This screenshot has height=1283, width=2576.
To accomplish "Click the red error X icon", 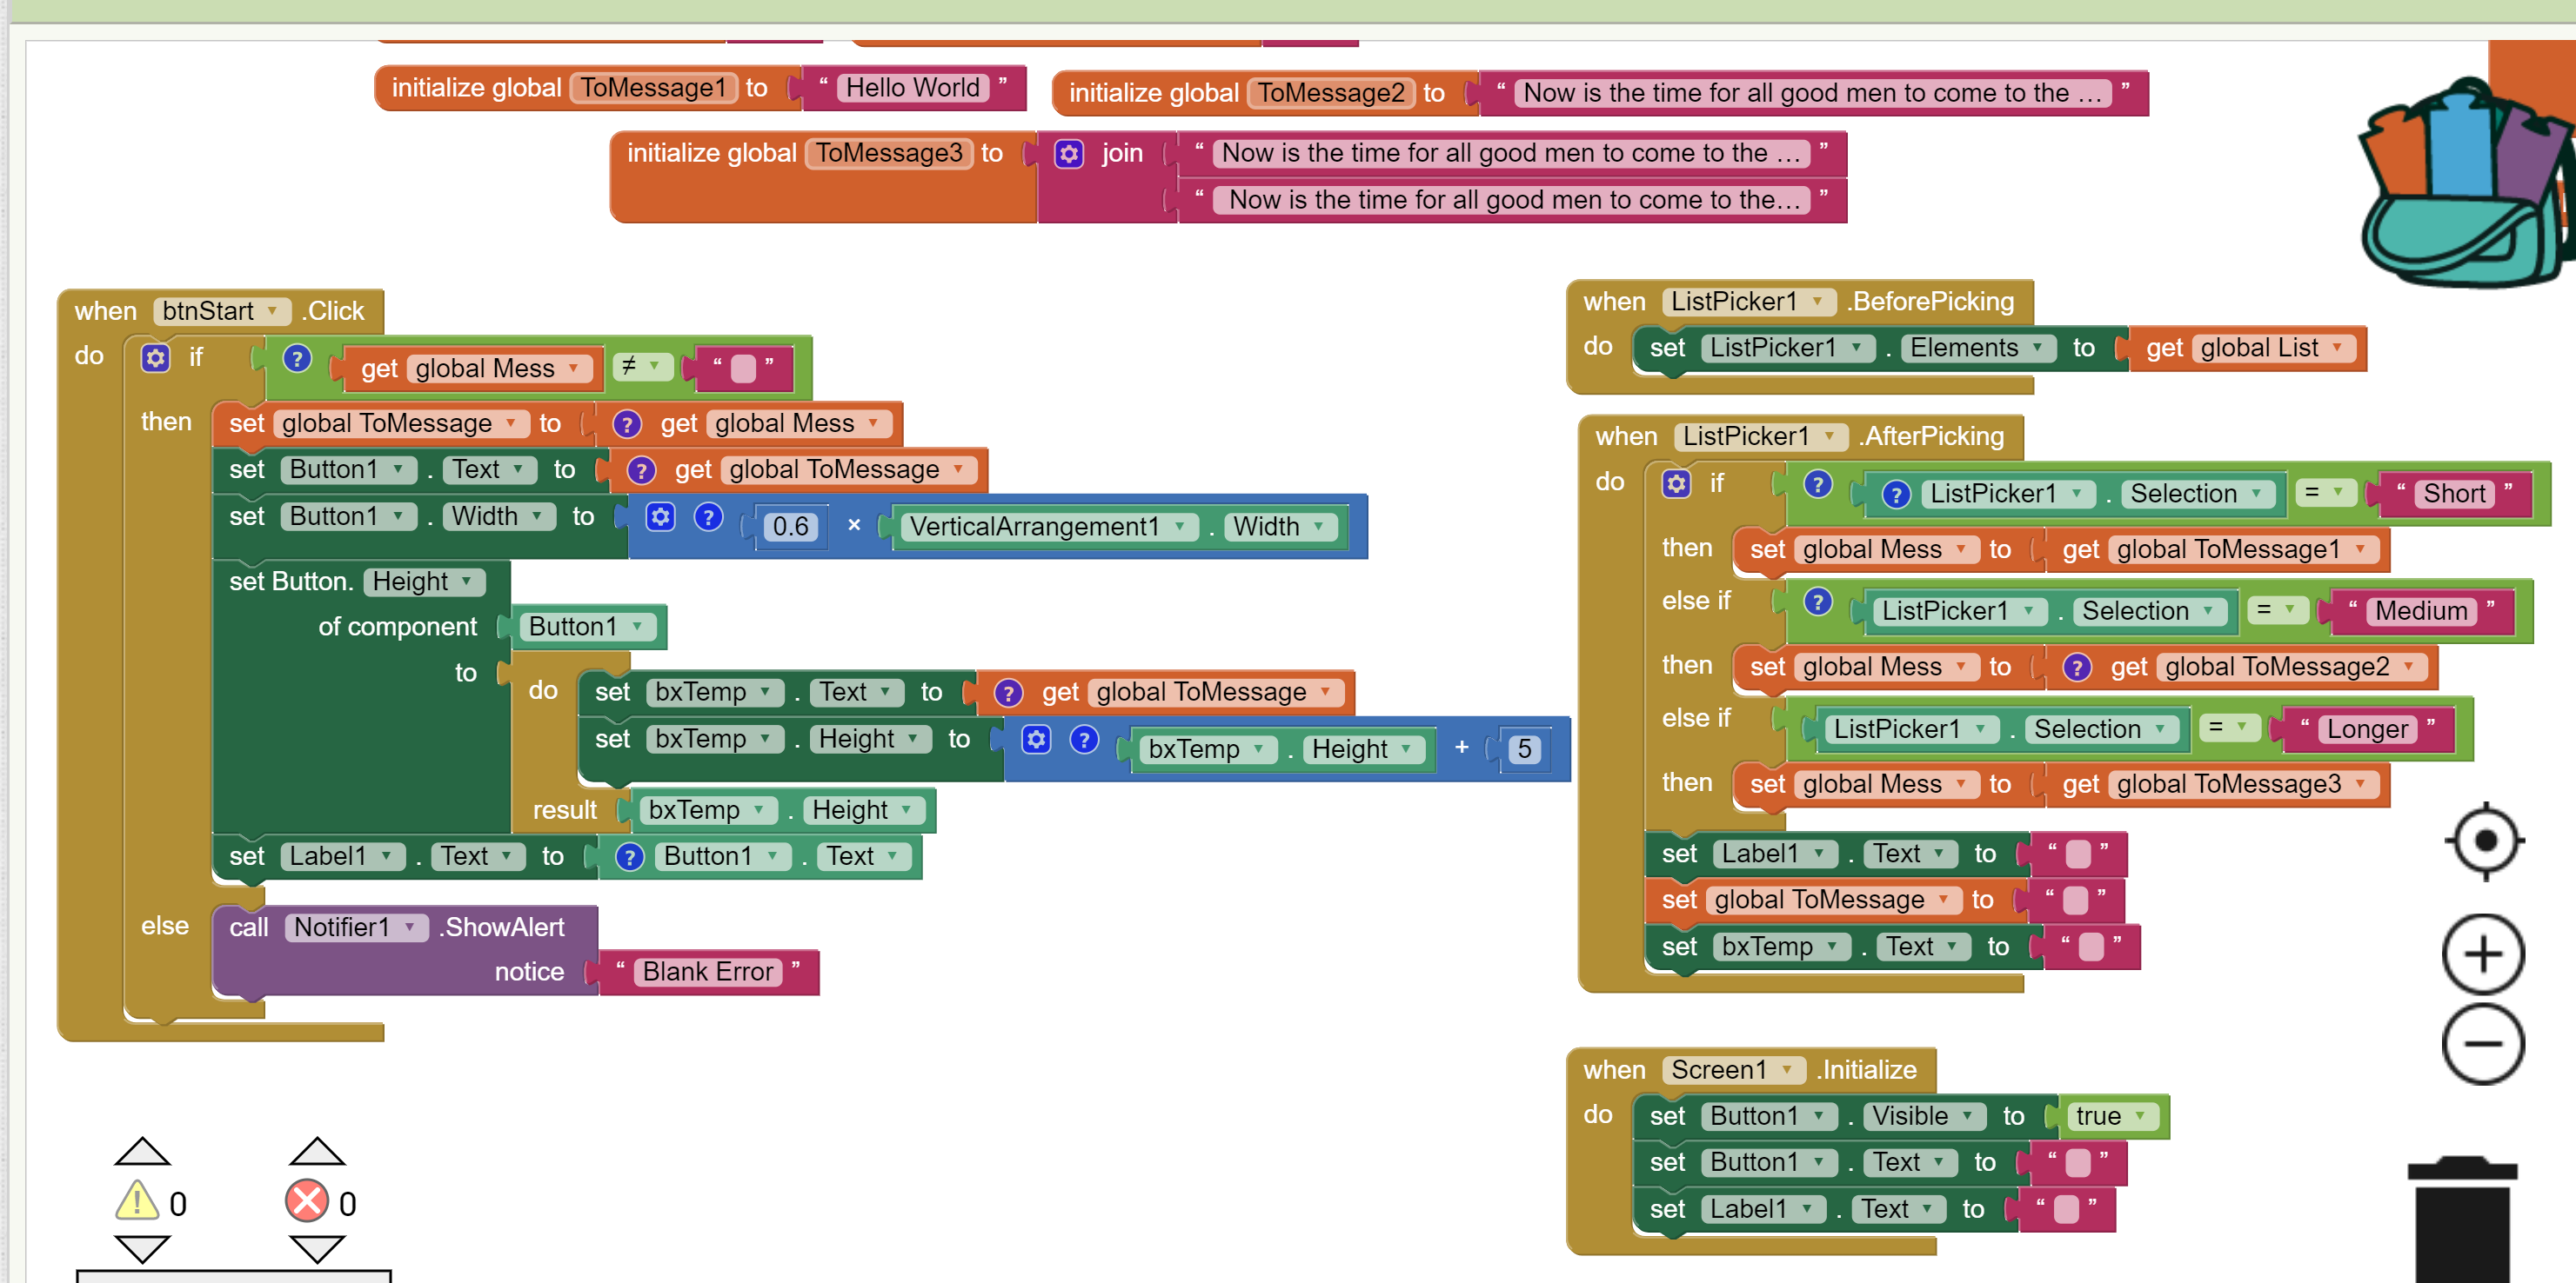I will (x=307, y=1201).
